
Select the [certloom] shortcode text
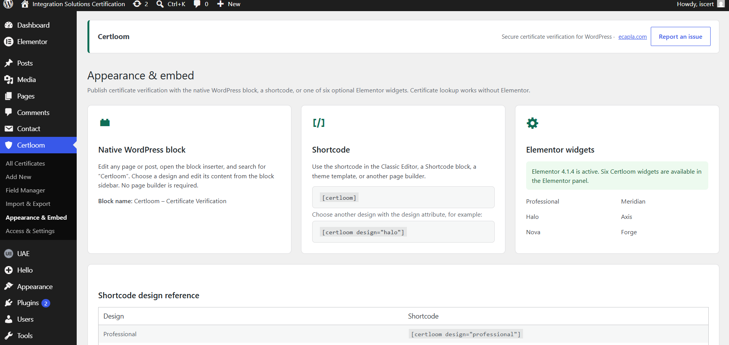[339, 198]
